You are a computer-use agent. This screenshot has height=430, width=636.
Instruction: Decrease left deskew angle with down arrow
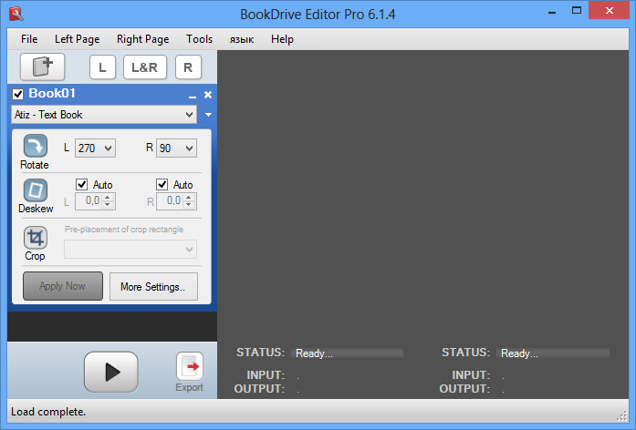108,204
